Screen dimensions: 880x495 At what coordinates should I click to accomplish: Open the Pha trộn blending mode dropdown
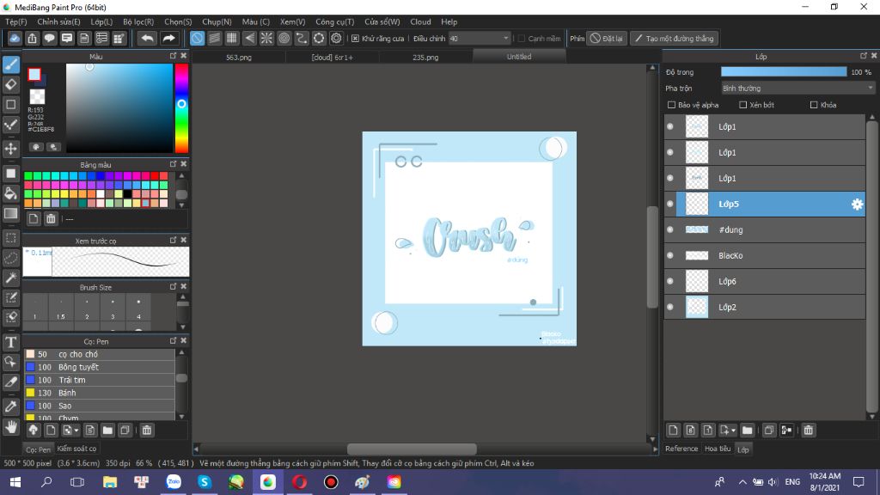(797, 88)
